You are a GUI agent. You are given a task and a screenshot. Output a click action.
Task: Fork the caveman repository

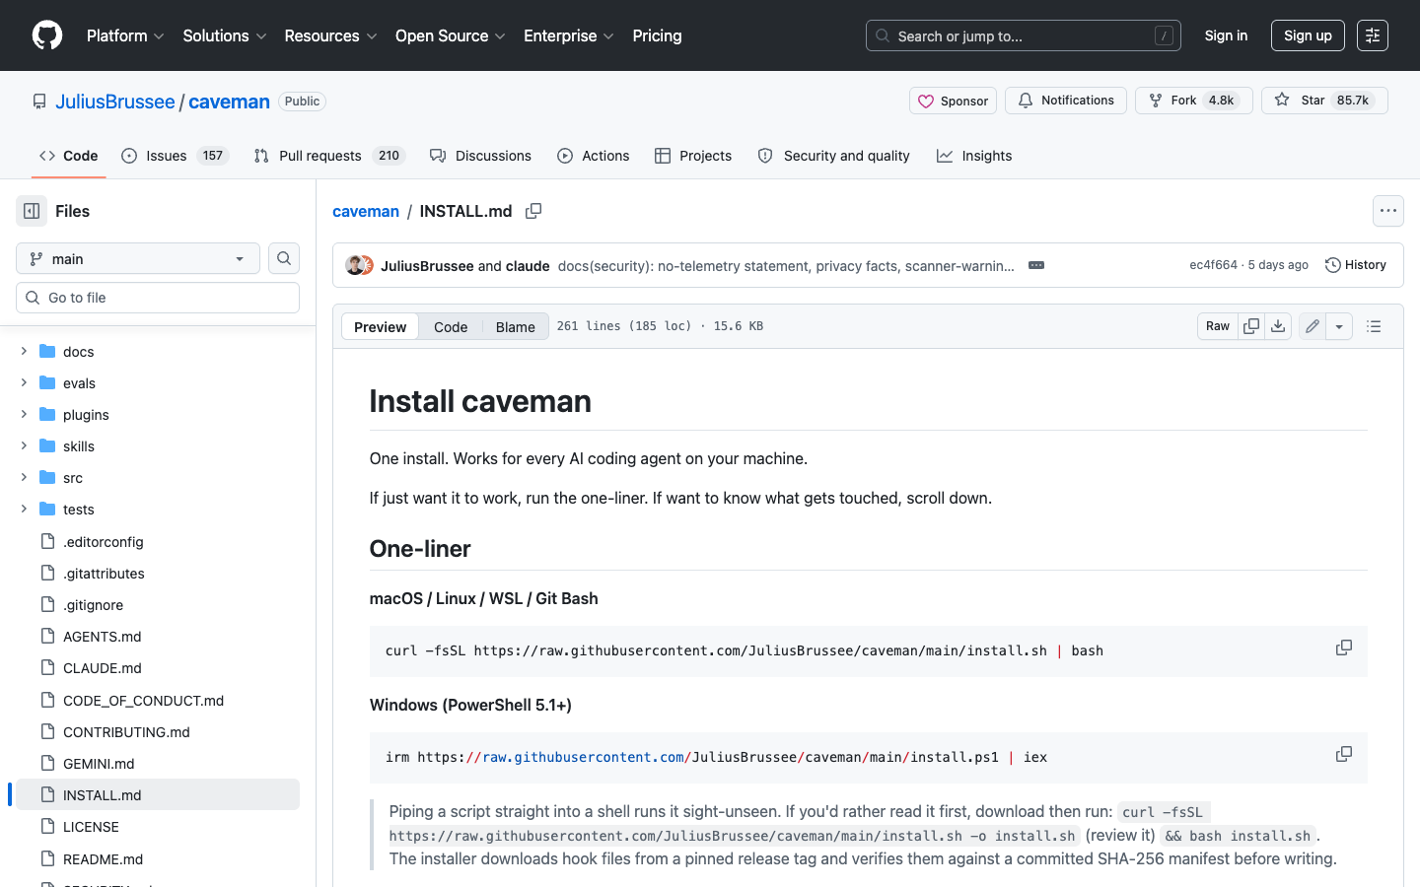click(x=1194, y=101)
